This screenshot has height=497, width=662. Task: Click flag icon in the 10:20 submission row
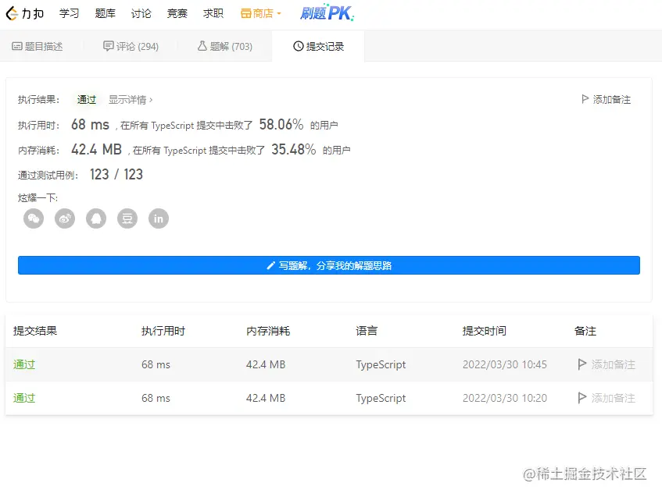click(x=581, y=397)
